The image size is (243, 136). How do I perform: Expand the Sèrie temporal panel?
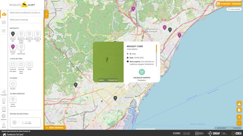(55, 128)
